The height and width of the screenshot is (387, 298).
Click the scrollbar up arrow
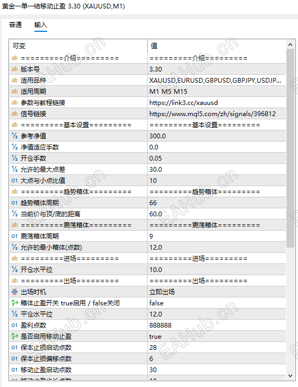pyautogui.click(x=291, y=45)
